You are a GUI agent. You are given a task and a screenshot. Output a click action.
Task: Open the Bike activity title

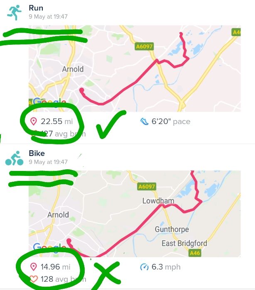pyautogui.click(x=37, y=154)
